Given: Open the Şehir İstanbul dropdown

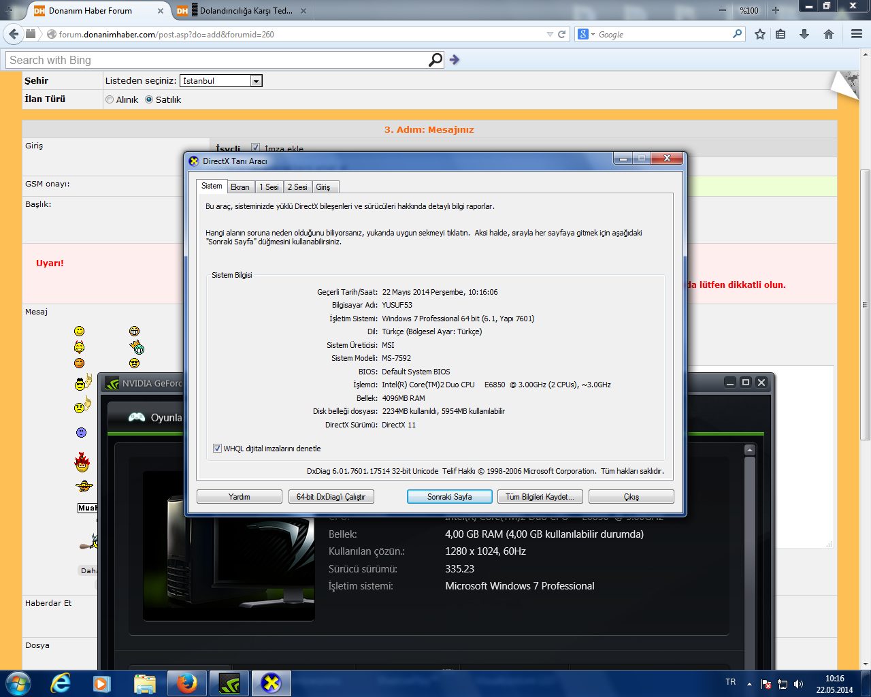Looking at the screenshot, I should 256,81.
